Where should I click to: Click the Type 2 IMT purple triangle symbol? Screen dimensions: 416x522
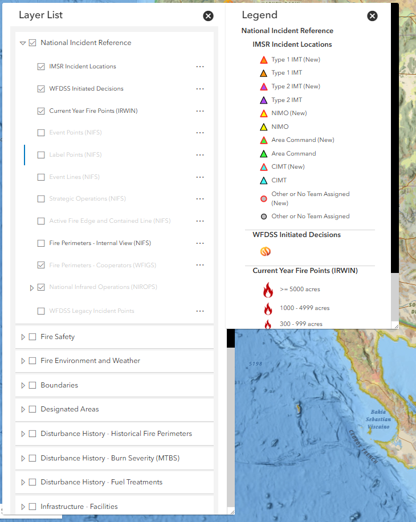tap(264, 100)
